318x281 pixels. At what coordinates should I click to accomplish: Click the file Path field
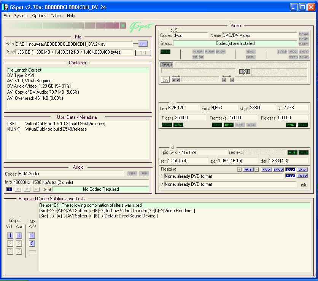pos(74,44)
